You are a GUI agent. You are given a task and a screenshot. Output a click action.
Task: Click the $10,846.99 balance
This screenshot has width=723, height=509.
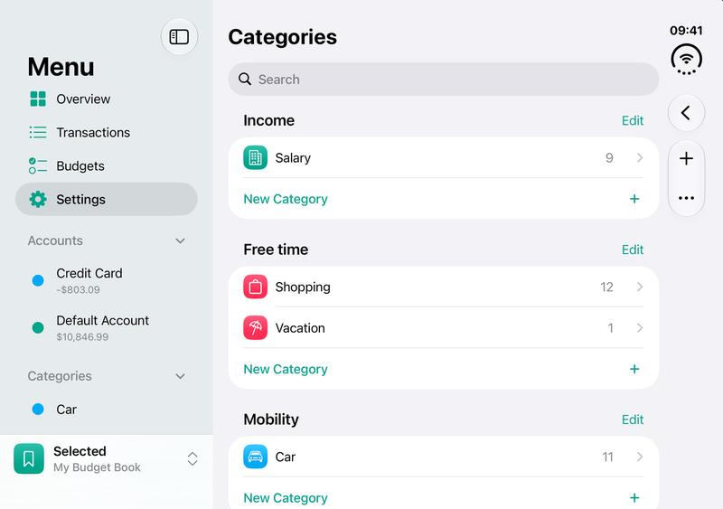(82, 337)
